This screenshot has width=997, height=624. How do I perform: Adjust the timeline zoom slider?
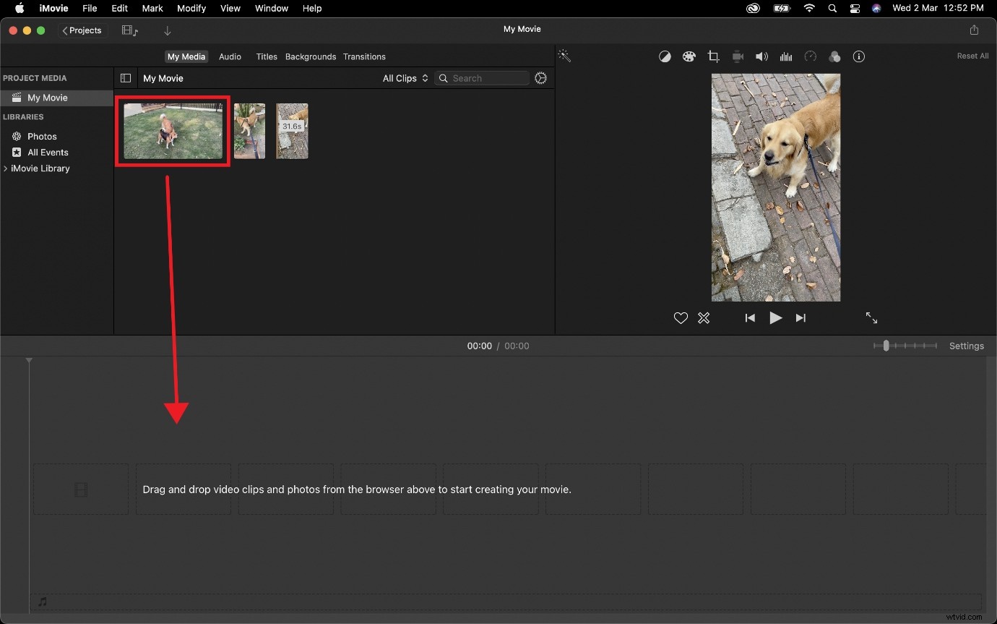pyautogui.click(x=886, y=346)
